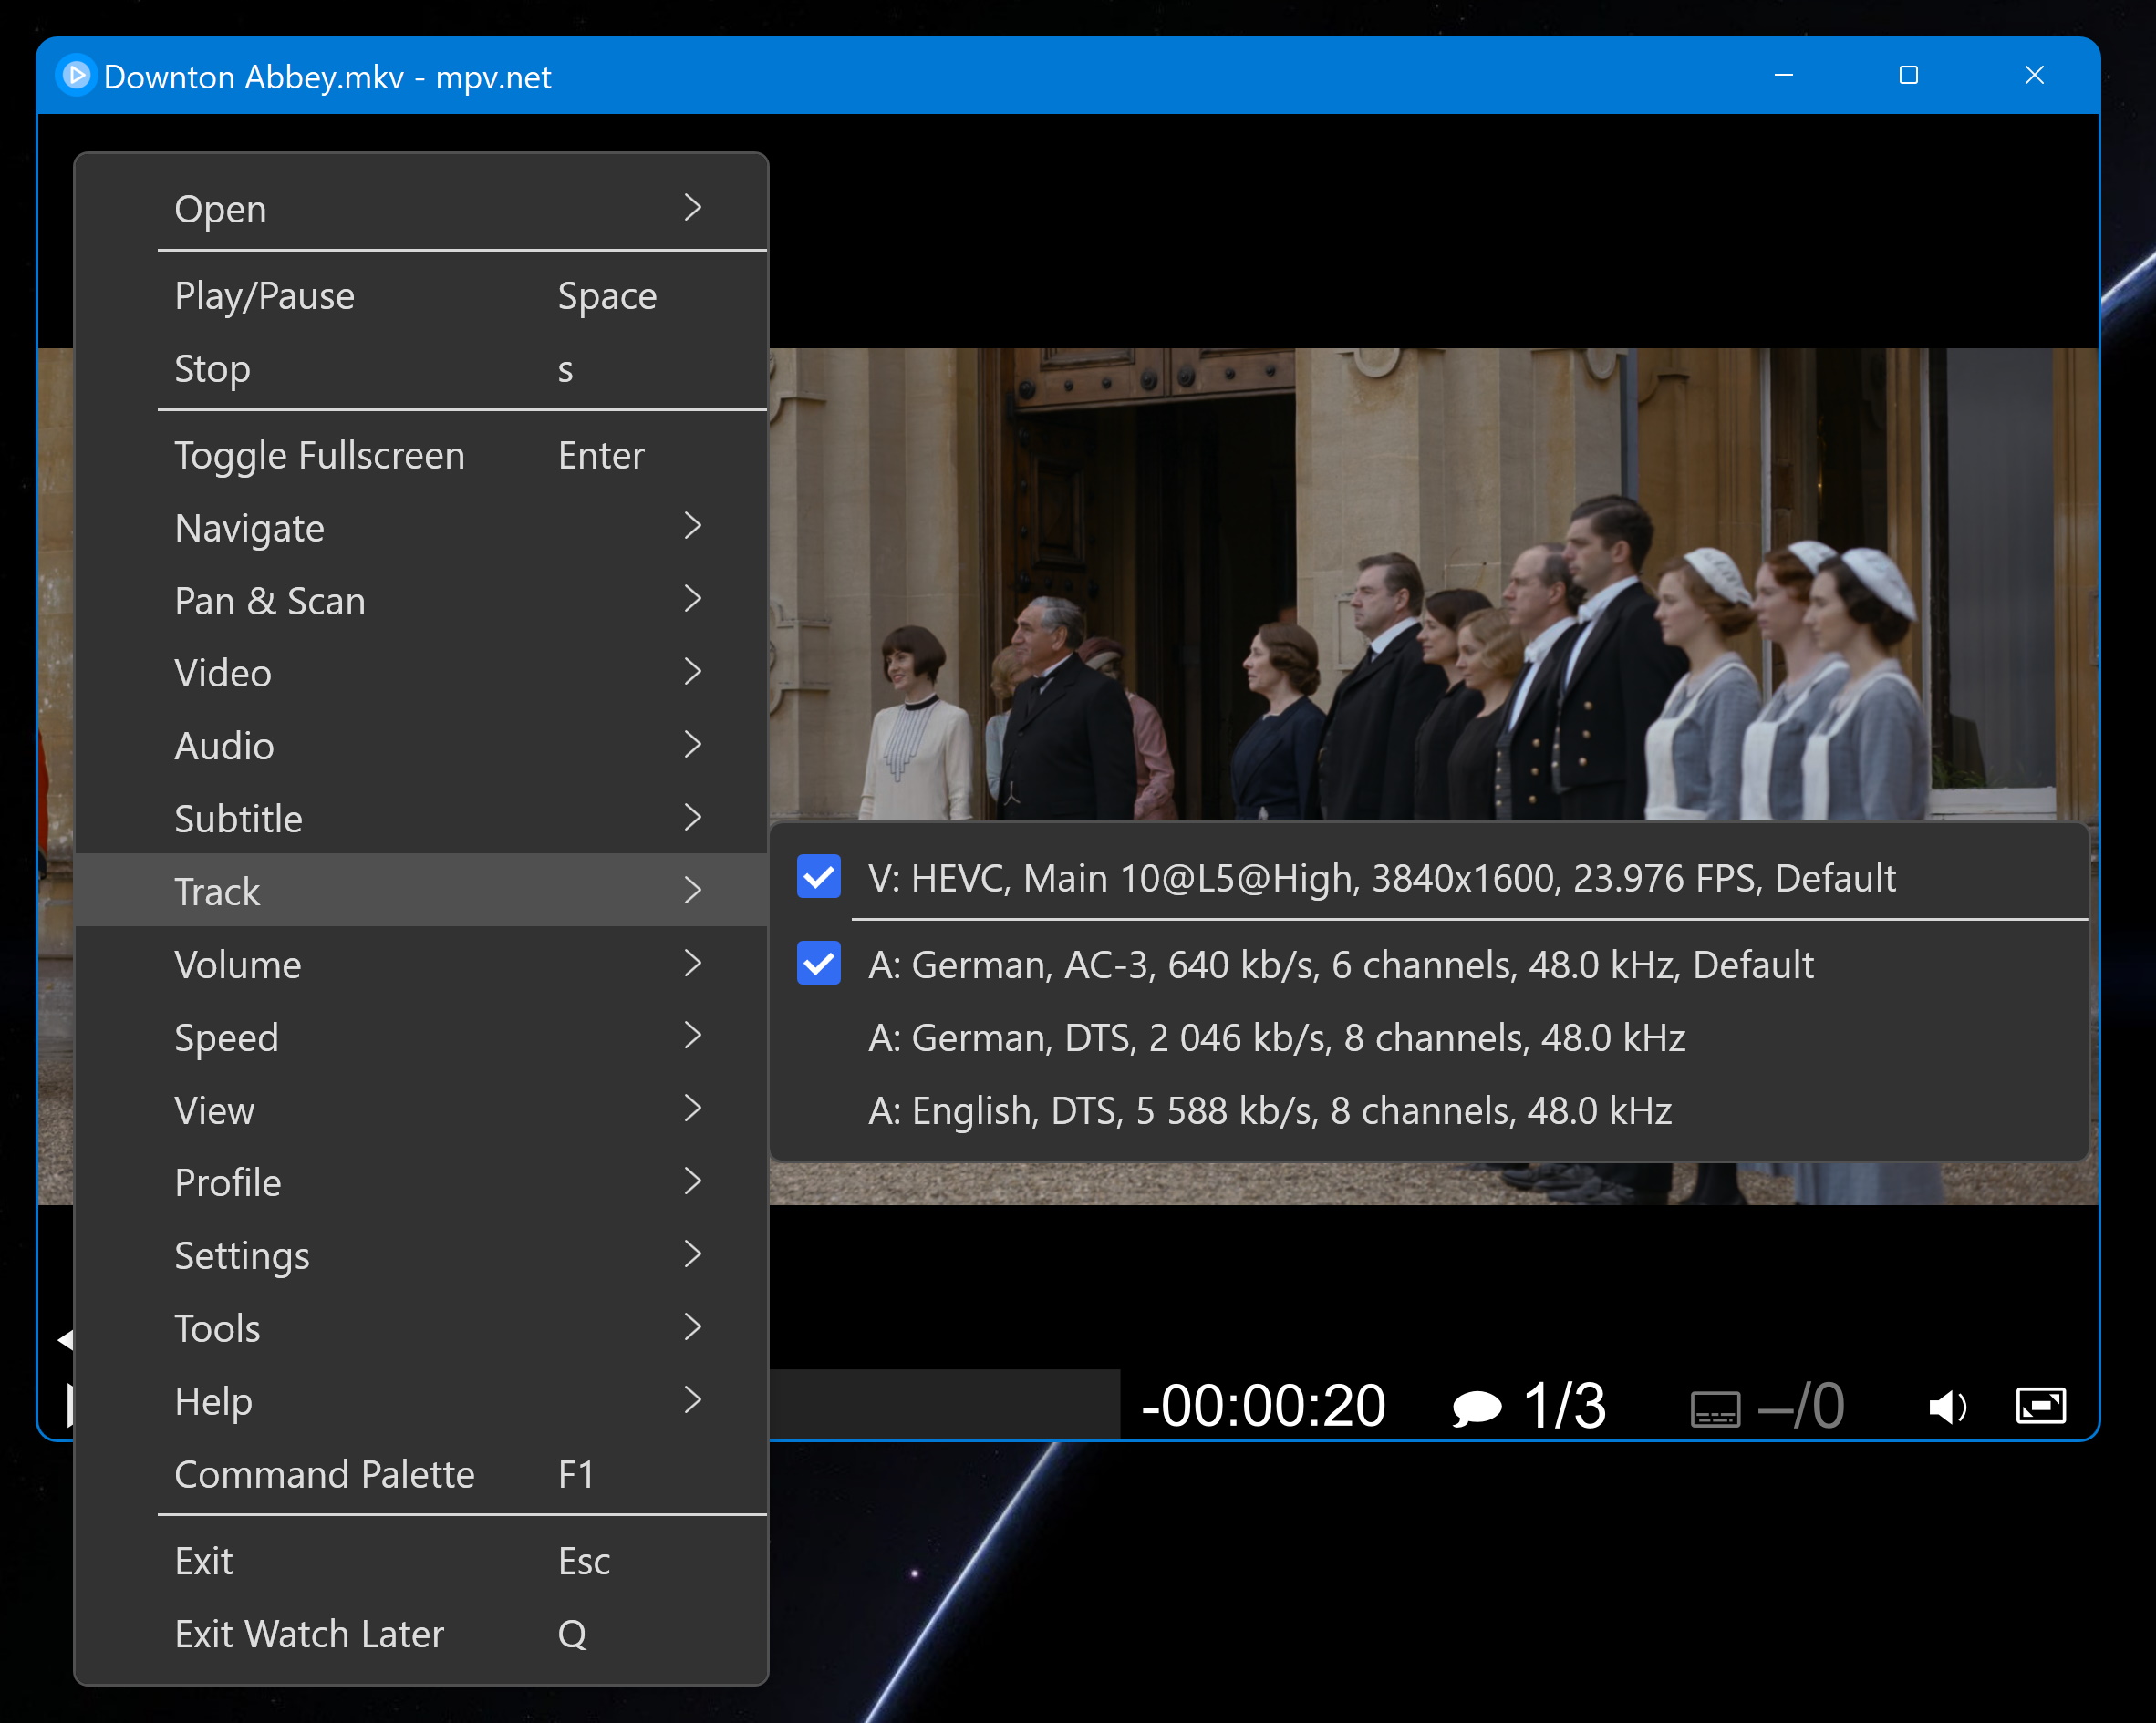Toggle the HEVC video track checkbox
2156x1723 pixels.
(x=816, y=879)
